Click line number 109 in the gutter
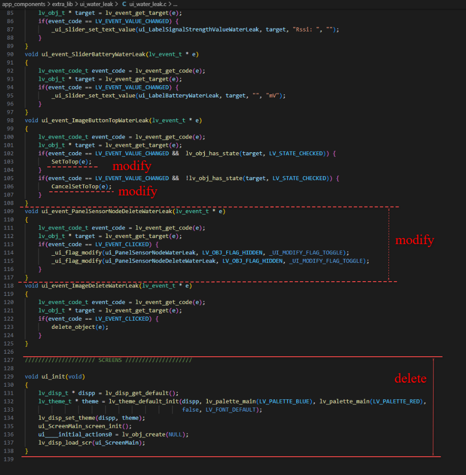 click(9, 211)
